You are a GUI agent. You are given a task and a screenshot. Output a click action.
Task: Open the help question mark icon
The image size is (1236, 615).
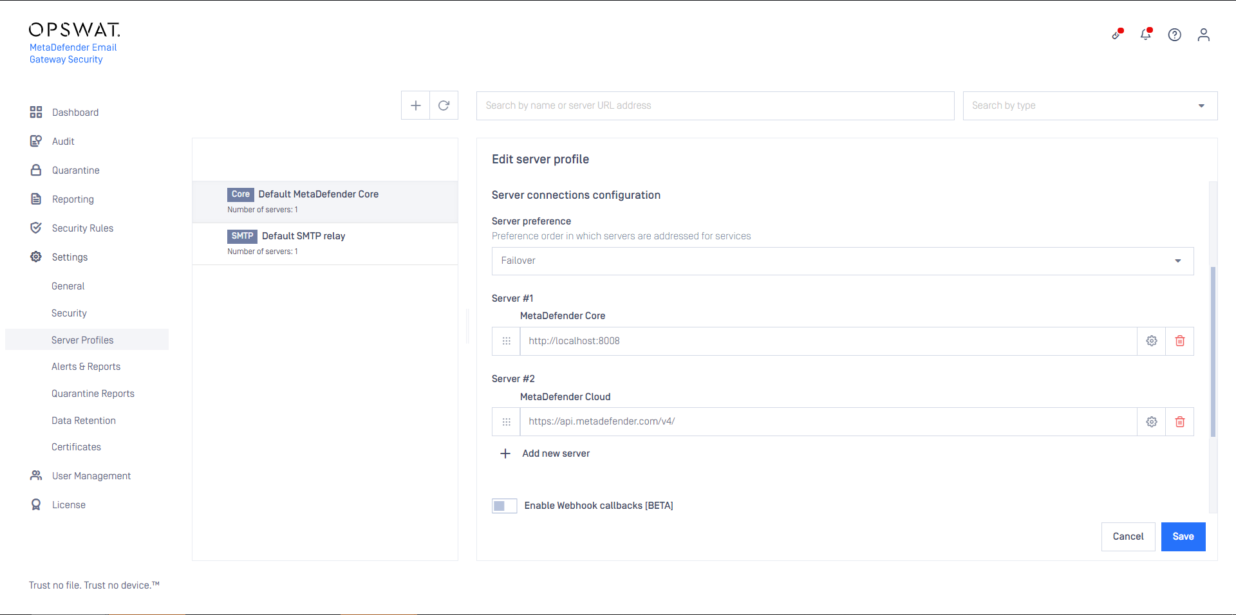coord(1175,35)
